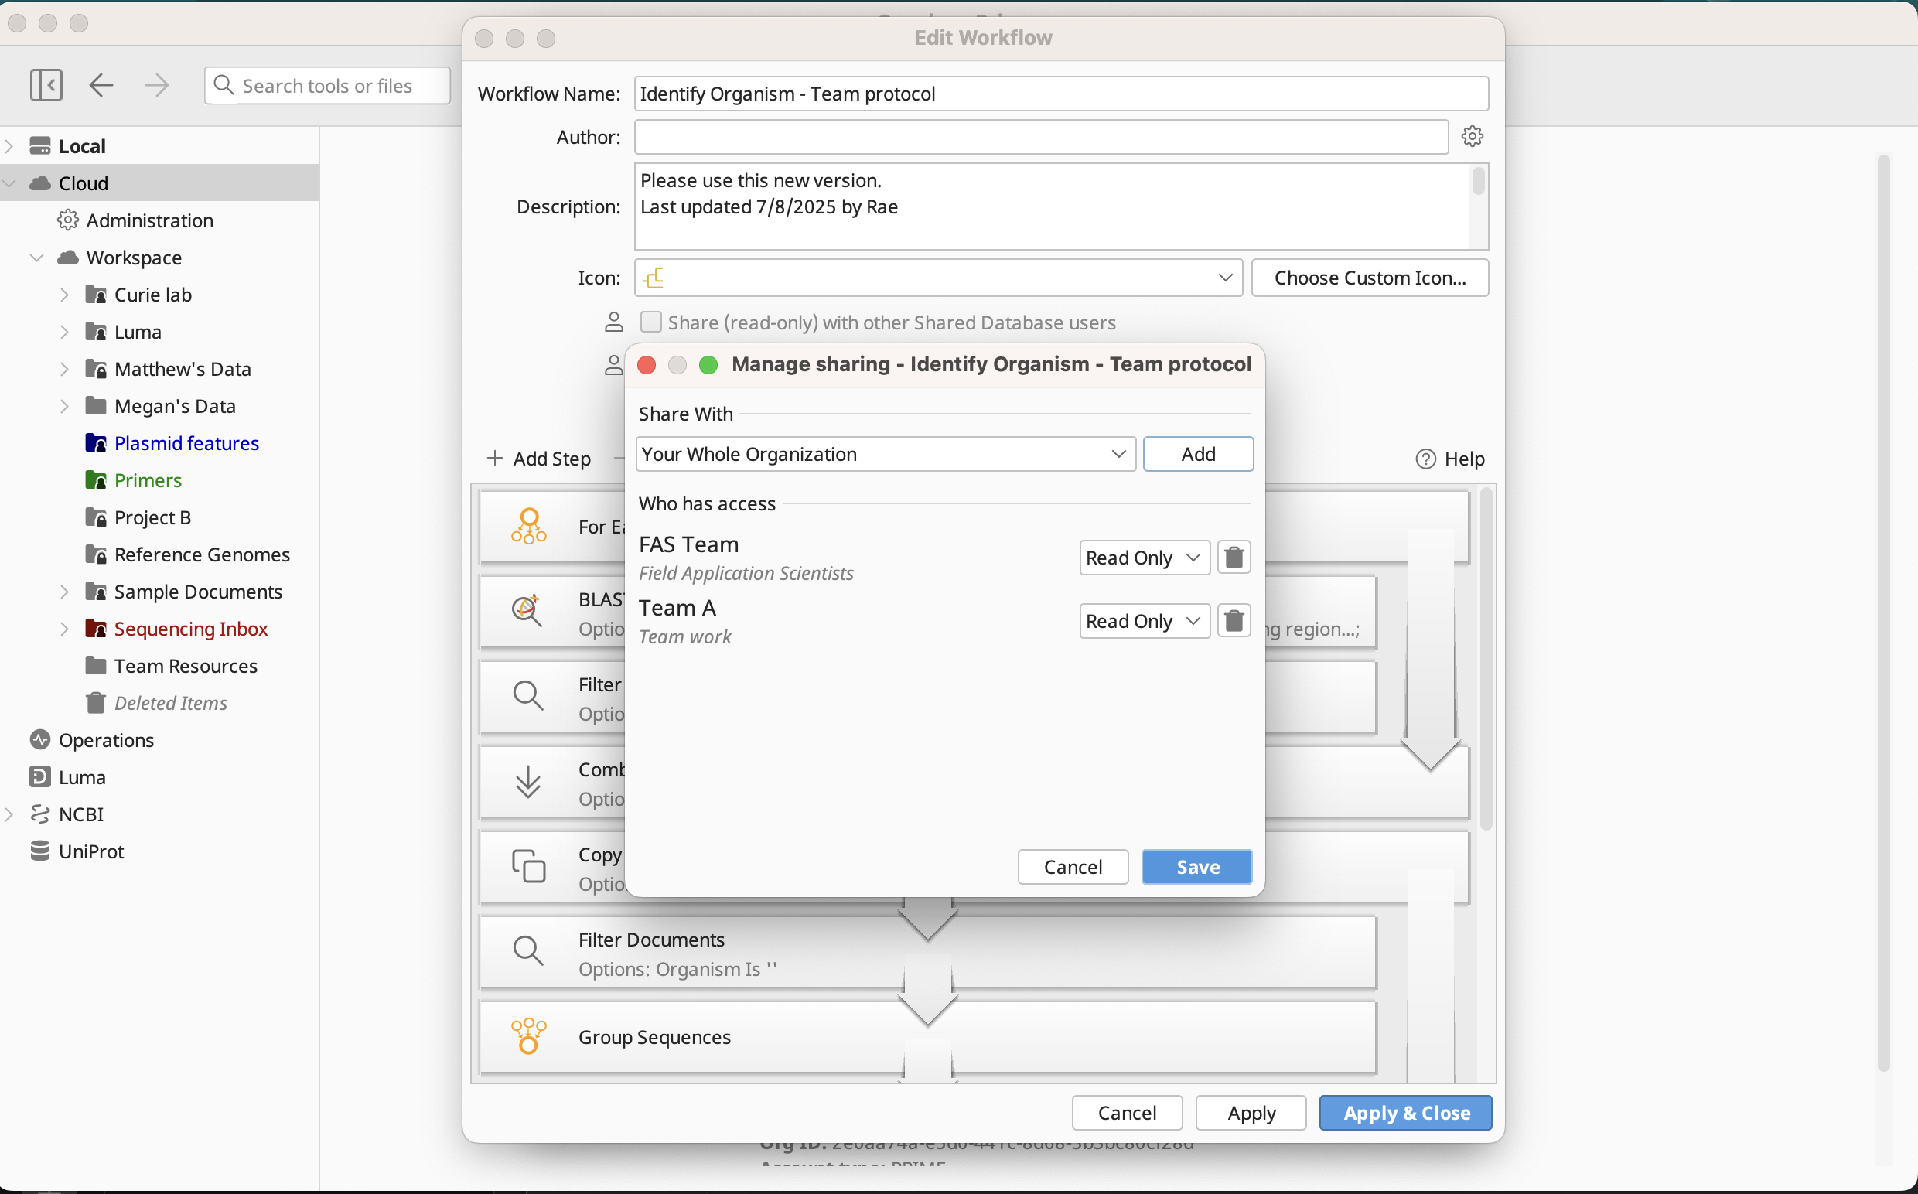Click the Administration gear in sidebar
The height and width of the screenshot is (1194, 1918).
point(68,220)
